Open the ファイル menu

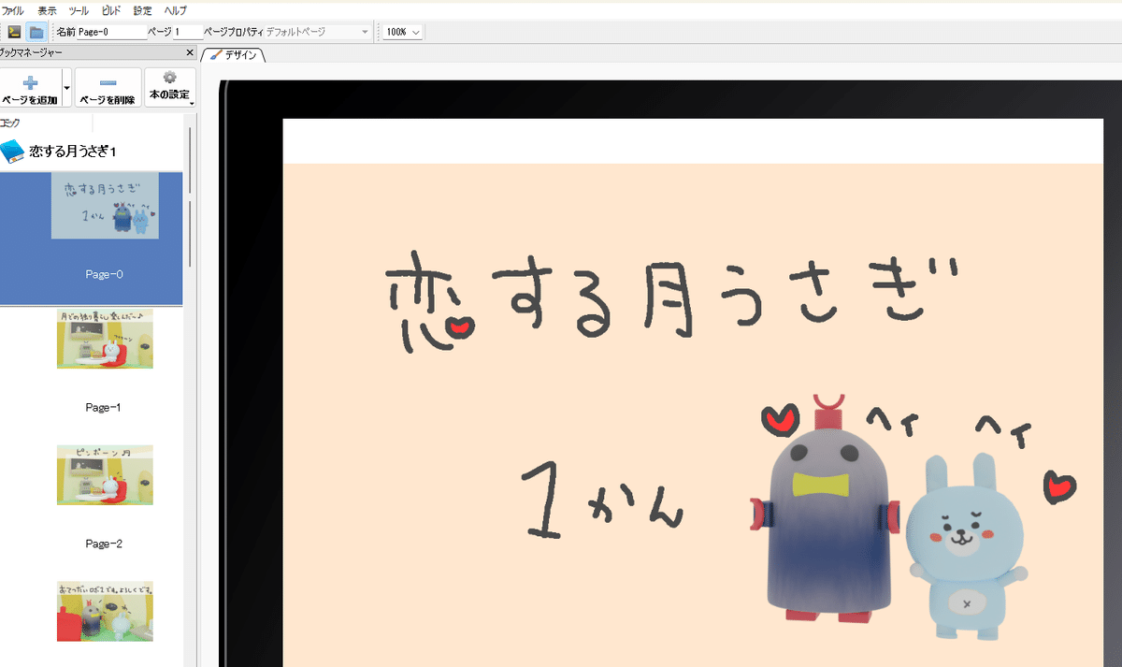click(x=14, y=10)
